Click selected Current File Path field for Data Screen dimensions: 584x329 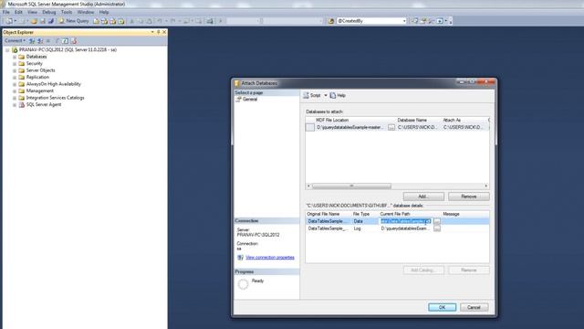(x=405, y=221)
